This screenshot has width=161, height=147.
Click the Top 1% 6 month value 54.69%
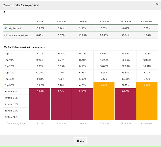click(104, 54)
